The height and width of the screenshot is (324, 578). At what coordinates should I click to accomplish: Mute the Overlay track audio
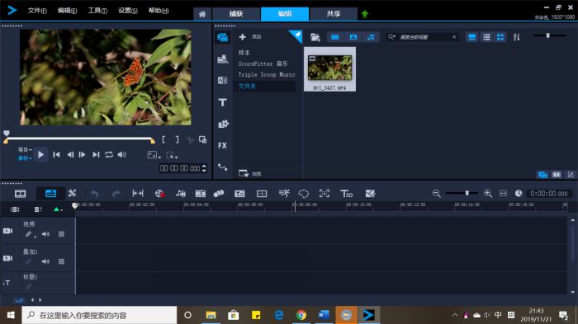(45, 261)
